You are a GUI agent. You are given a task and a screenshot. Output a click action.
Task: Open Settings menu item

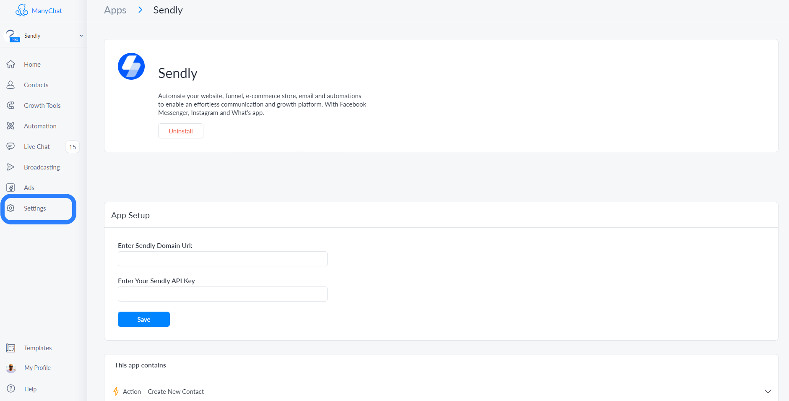(x=35, y=208)
